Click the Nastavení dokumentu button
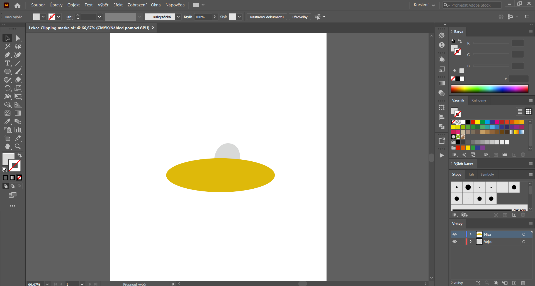Viewport: 535px width, 286px height. [x=266, y=17]
